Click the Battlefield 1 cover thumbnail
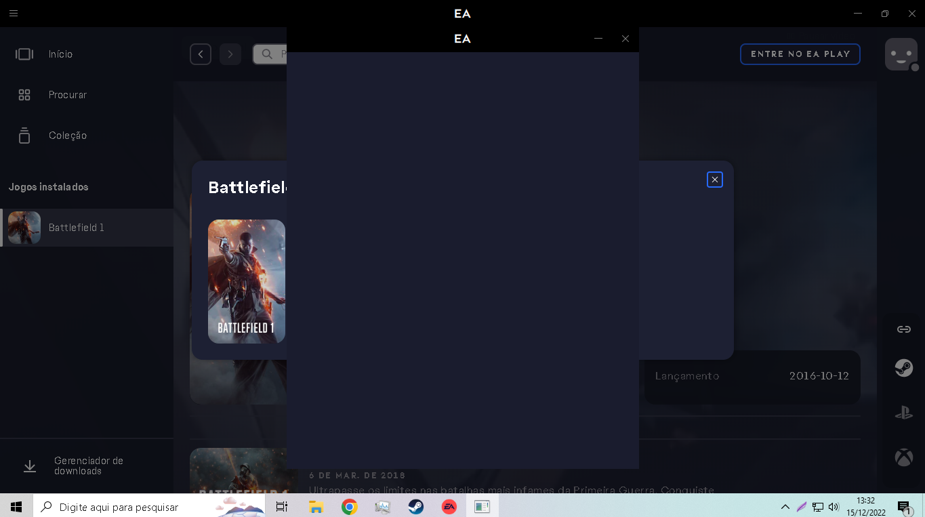 [247, 281]
